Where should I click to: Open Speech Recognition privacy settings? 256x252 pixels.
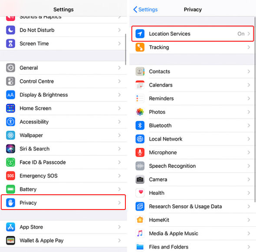193,166
